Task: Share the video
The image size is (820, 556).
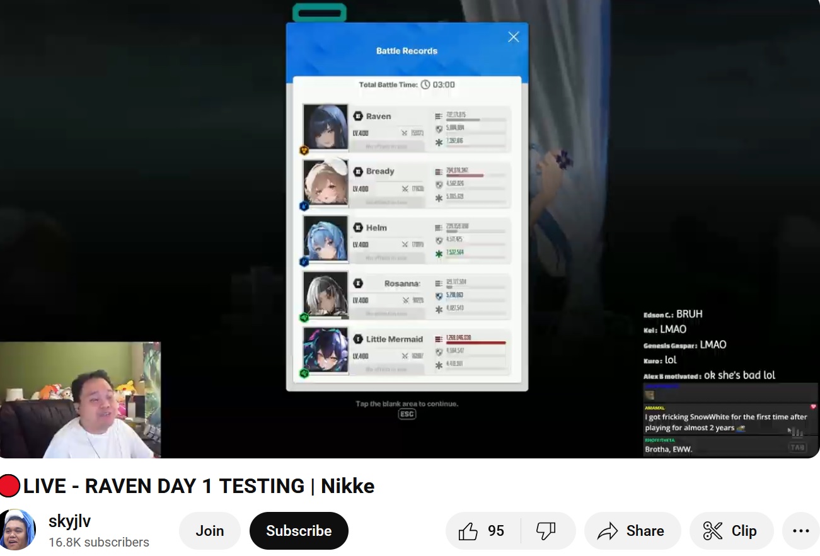Action: pos(632,531)
